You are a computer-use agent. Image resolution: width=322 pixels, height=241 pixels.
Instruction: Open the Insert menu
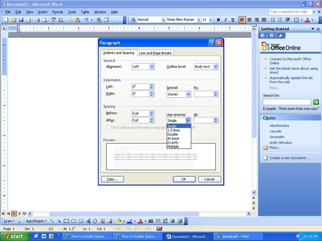[x=43, y=12]
